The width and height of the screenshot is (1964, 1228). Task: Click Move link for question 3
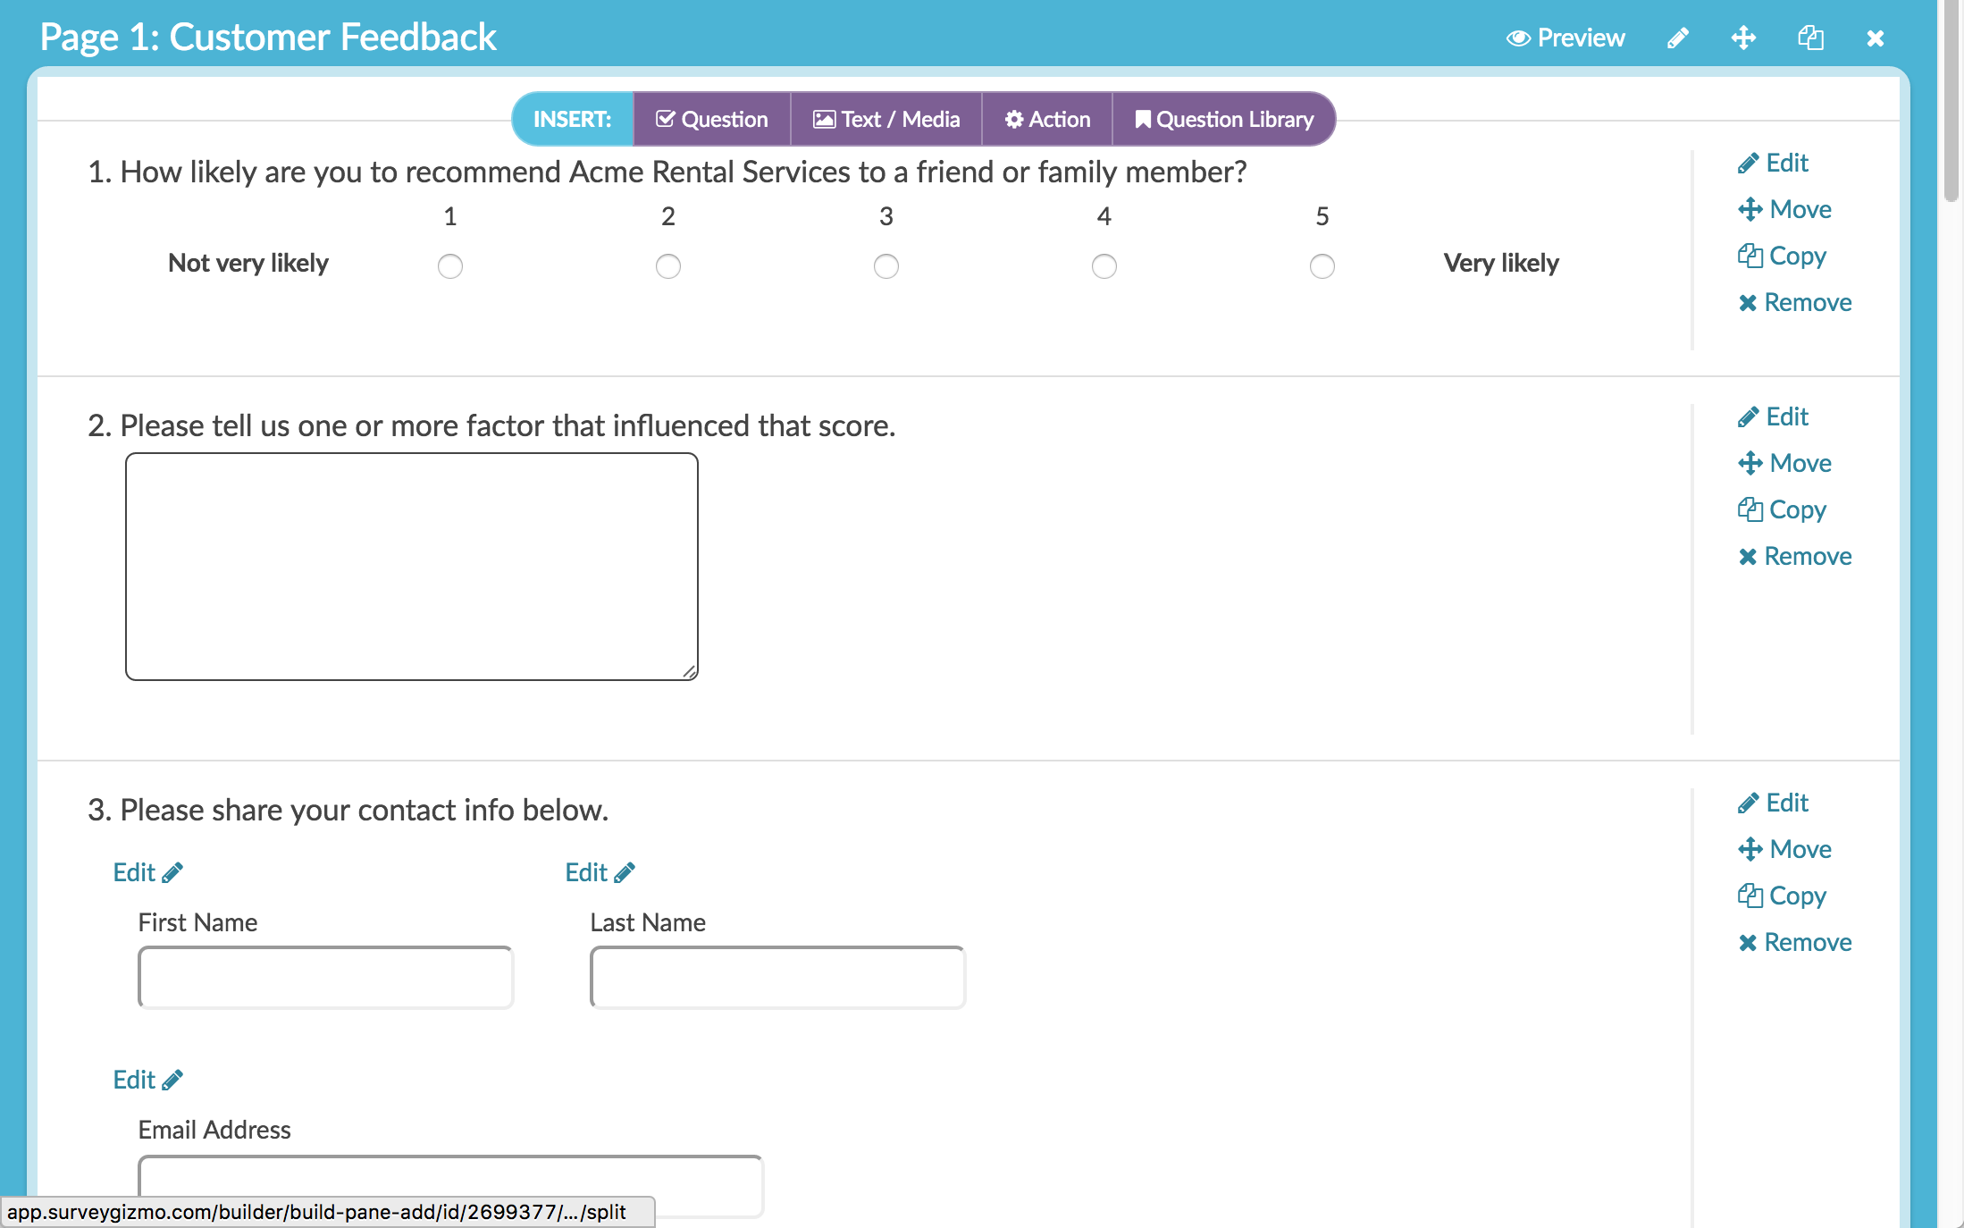(x=1784, y=849)
